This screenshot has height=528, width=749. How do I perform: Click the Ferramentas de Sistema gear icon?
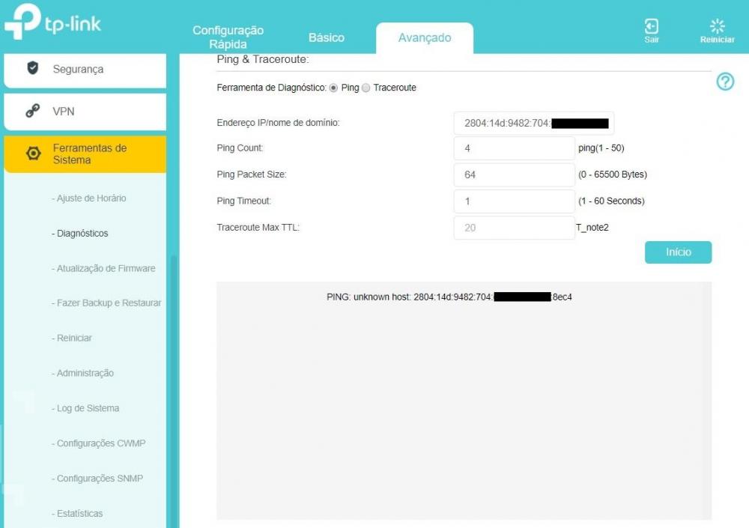33,154
